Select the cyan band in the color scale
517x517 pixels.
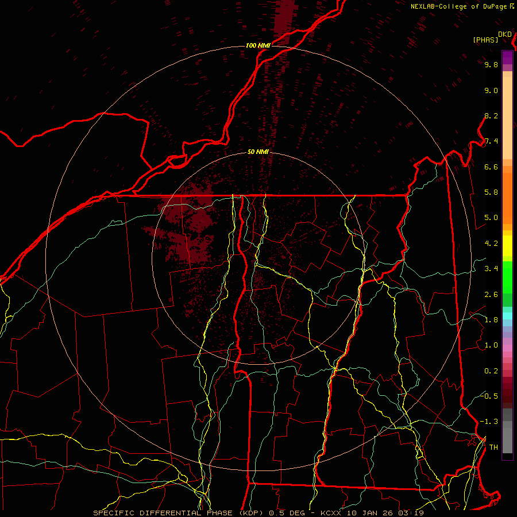click(x=507, y=316)
